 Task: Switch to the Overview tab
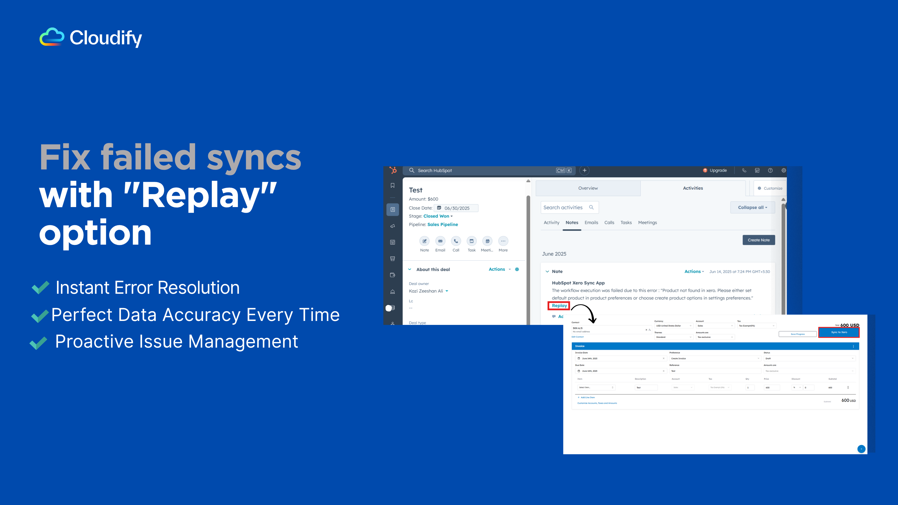coord(588,188)
